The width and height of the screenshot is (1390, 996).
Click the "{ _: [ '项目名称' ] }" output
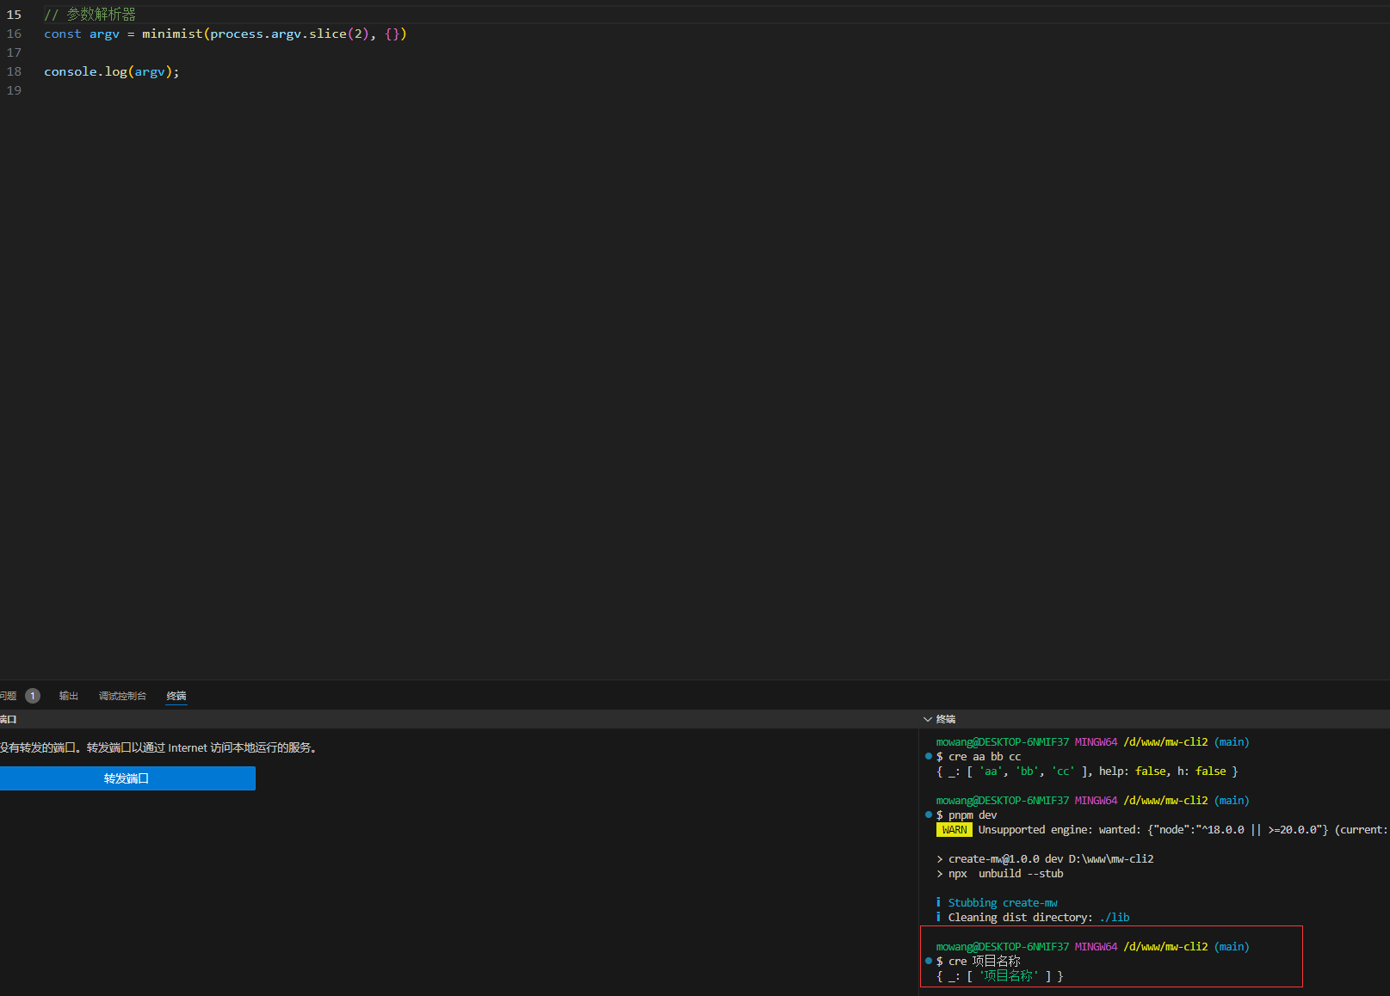point(1000,976)
